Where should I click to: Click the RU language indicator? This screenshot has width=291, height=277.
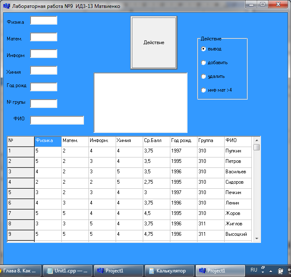pos(254,270)
